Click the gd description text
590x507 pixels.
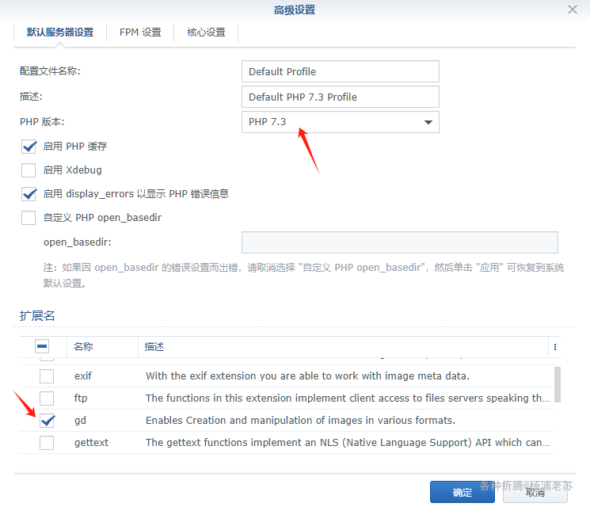300,421
